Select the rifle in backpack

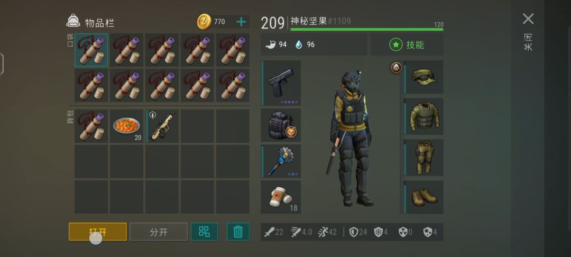tap(162, 126)
